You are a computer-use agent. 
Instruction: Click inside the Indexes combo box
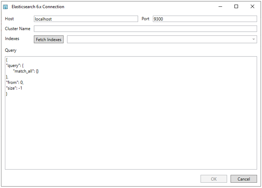158,40
